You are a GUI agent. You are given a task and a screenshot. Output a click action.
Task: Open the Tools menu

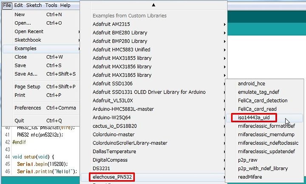(51, 5)
